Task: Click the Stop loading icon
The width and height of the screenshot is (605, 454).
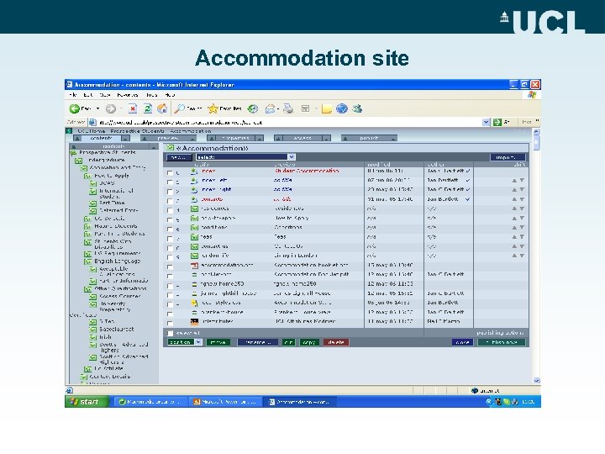Action: click(133, 108)
